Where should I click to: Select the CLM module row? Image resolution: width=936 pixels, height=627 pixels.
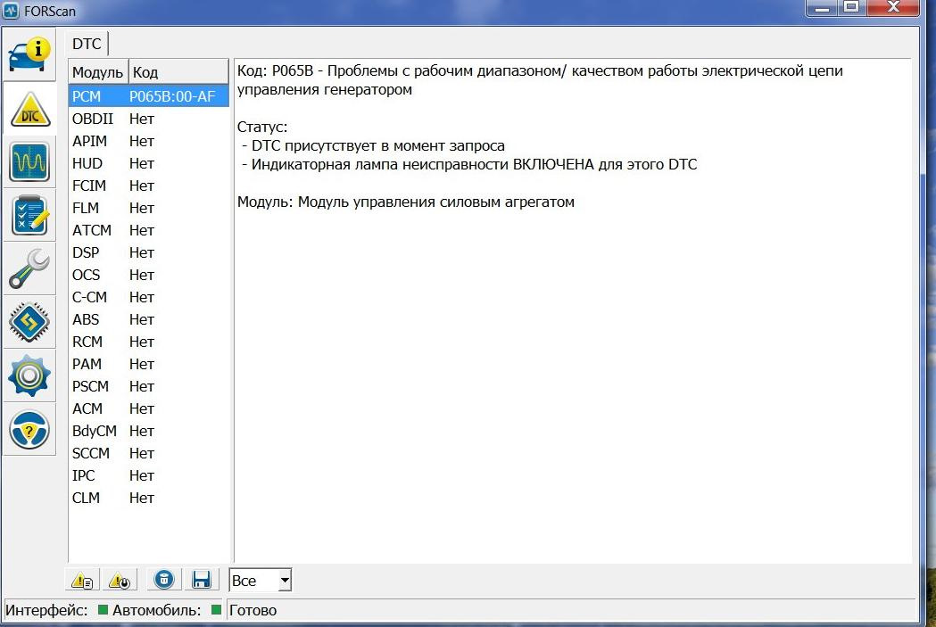[x=149, y=498]
